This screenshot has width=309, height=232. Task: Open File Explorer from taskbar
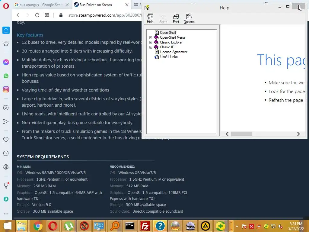coord(21,226)
